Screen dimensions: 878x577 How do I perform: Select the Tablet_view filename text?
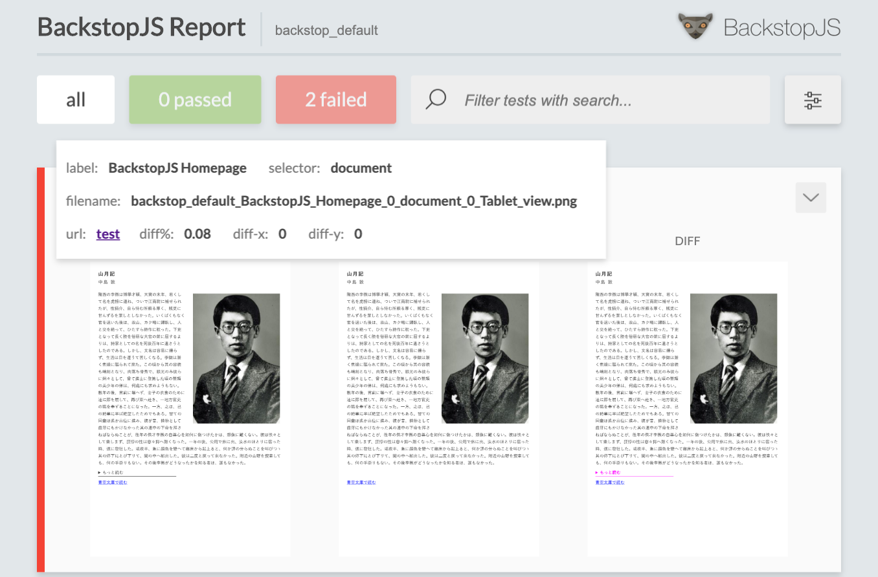point(354,201)
